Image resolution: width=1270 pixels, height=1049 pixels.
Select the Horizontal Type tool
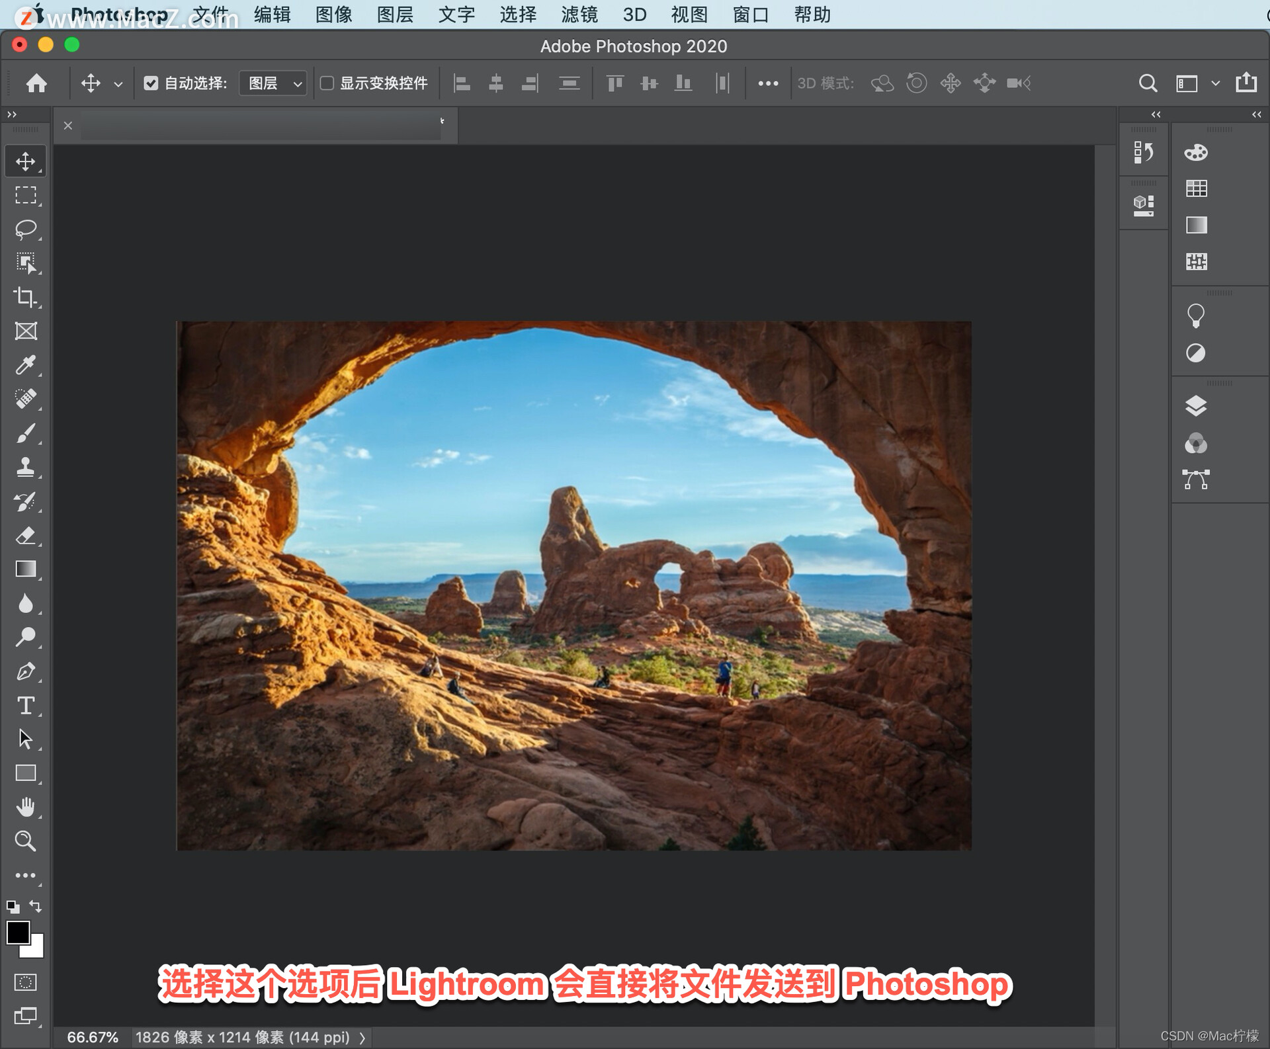point(25,705)
